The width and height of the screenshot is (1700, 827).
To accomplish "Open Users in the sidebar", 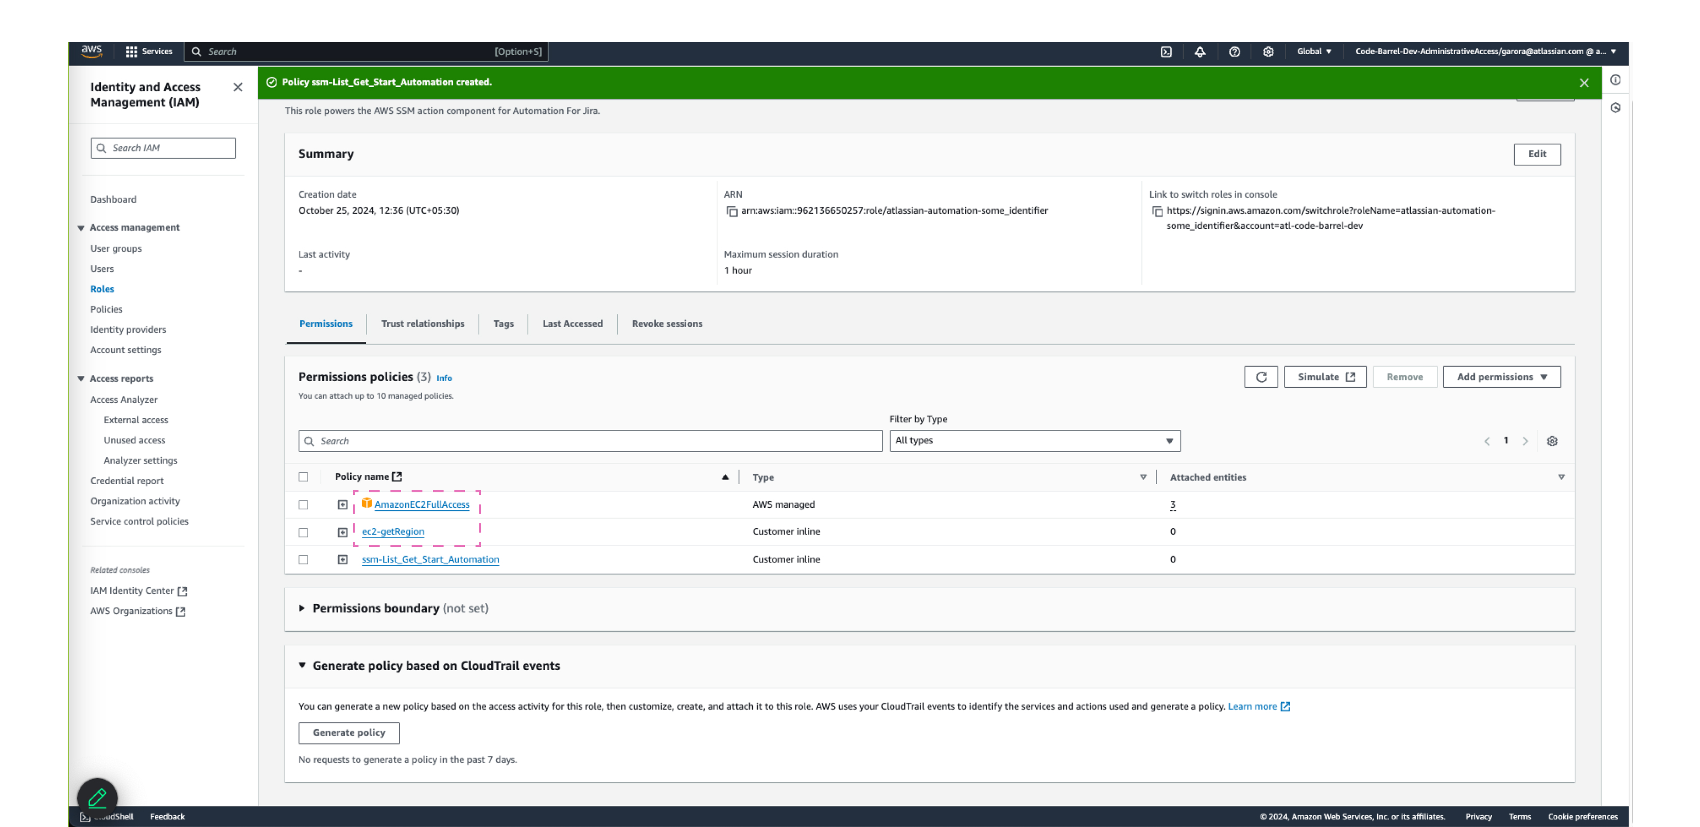I will click(101, 269).
